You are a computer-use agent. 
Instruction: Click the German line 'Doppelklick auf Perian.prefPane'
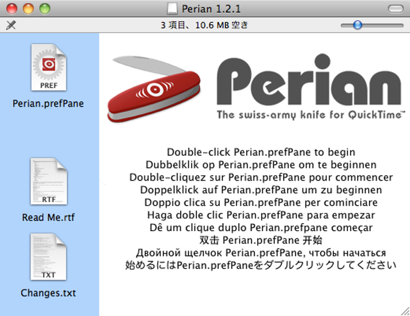coord(261,190)
